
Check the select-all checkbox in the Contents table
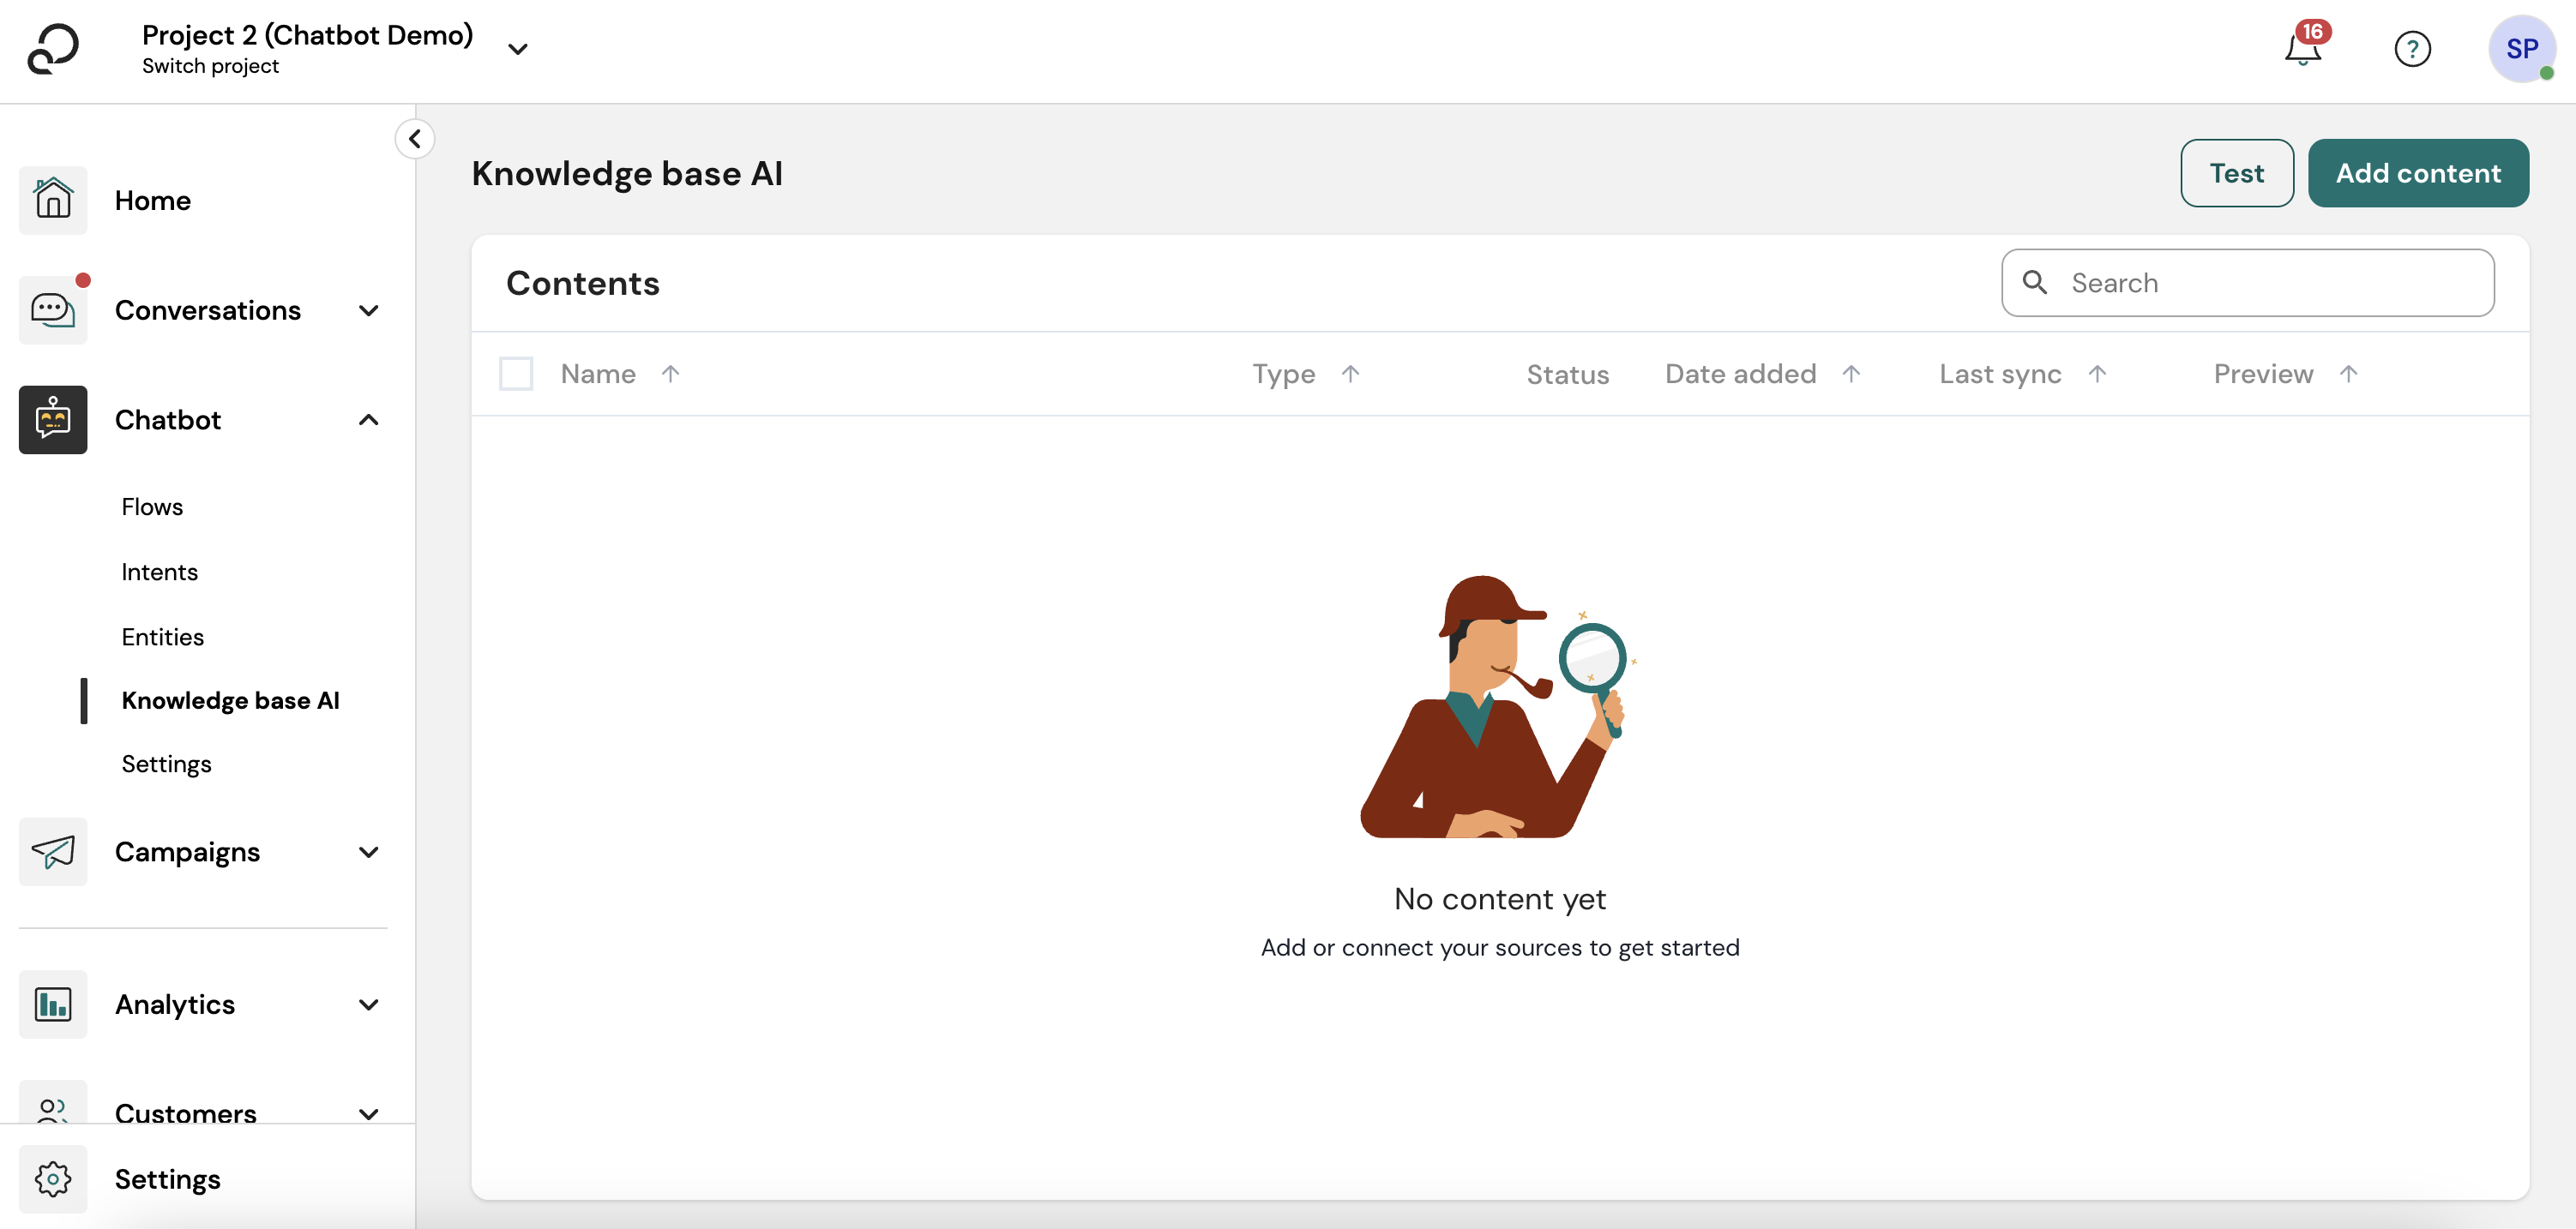point(516,373)
